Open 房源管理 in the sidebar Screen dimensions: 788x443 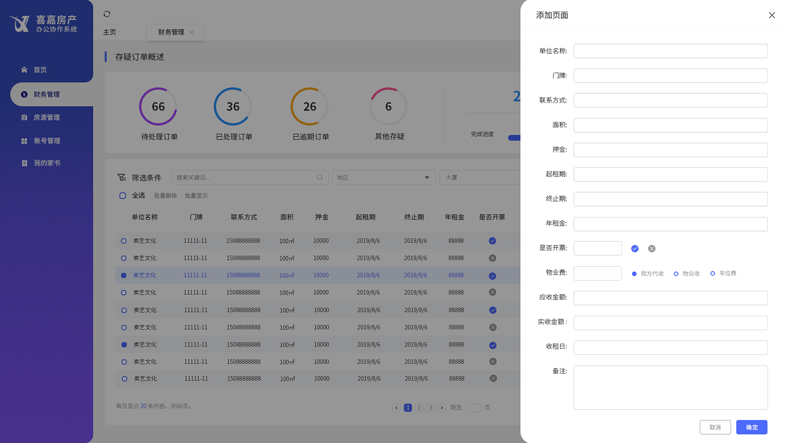pyautogui.click(x=47, y=117)
